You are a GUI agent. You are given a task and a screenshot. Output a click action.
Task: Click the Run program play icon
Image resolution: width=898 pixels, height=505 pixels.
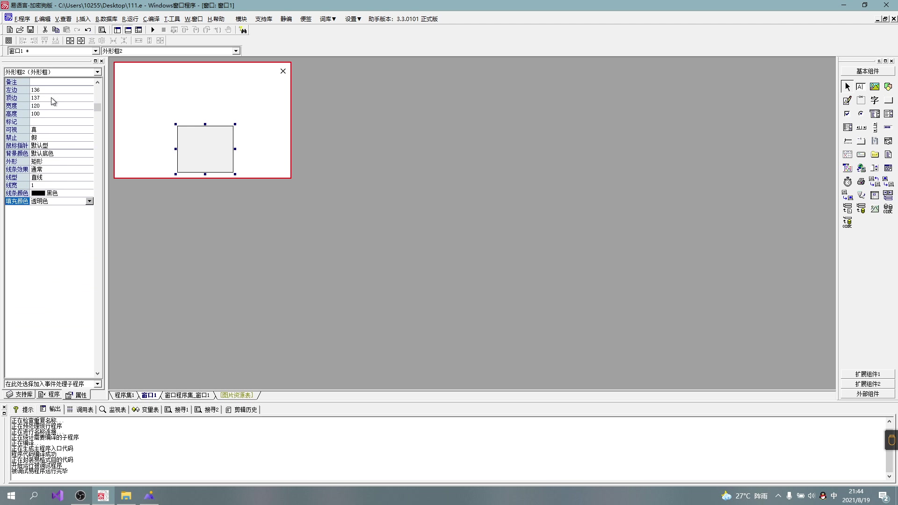pos(152,29)
